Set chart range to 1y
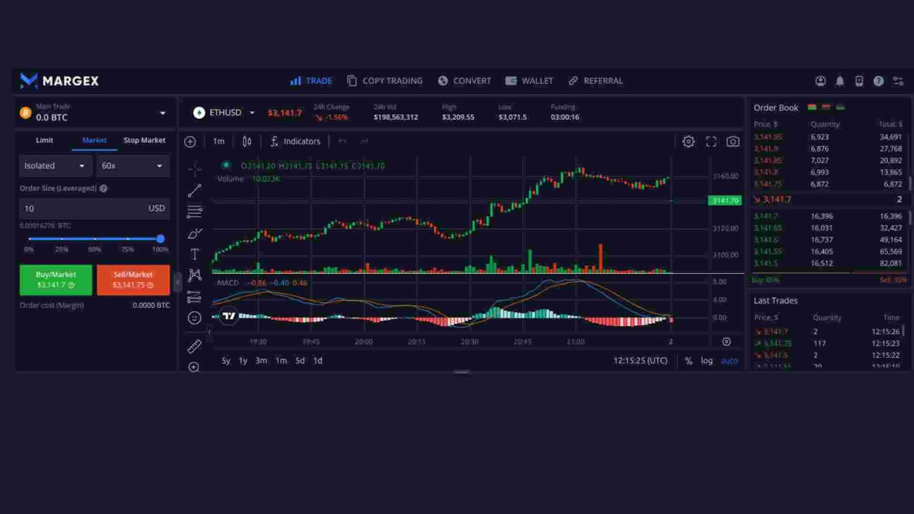Viewport: 914px width, 514px height. pos(243,361)
